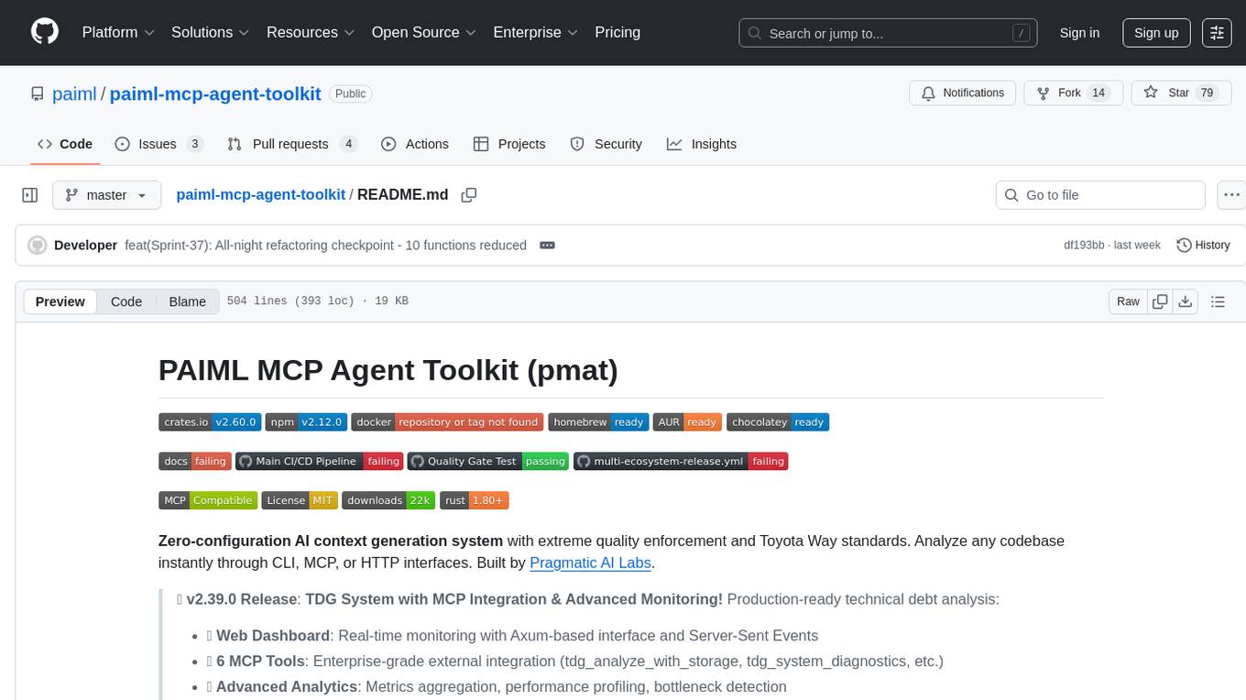Open the GitHub homepage logo
This screenshot has width=1246, height=700.
pos(45,32)
